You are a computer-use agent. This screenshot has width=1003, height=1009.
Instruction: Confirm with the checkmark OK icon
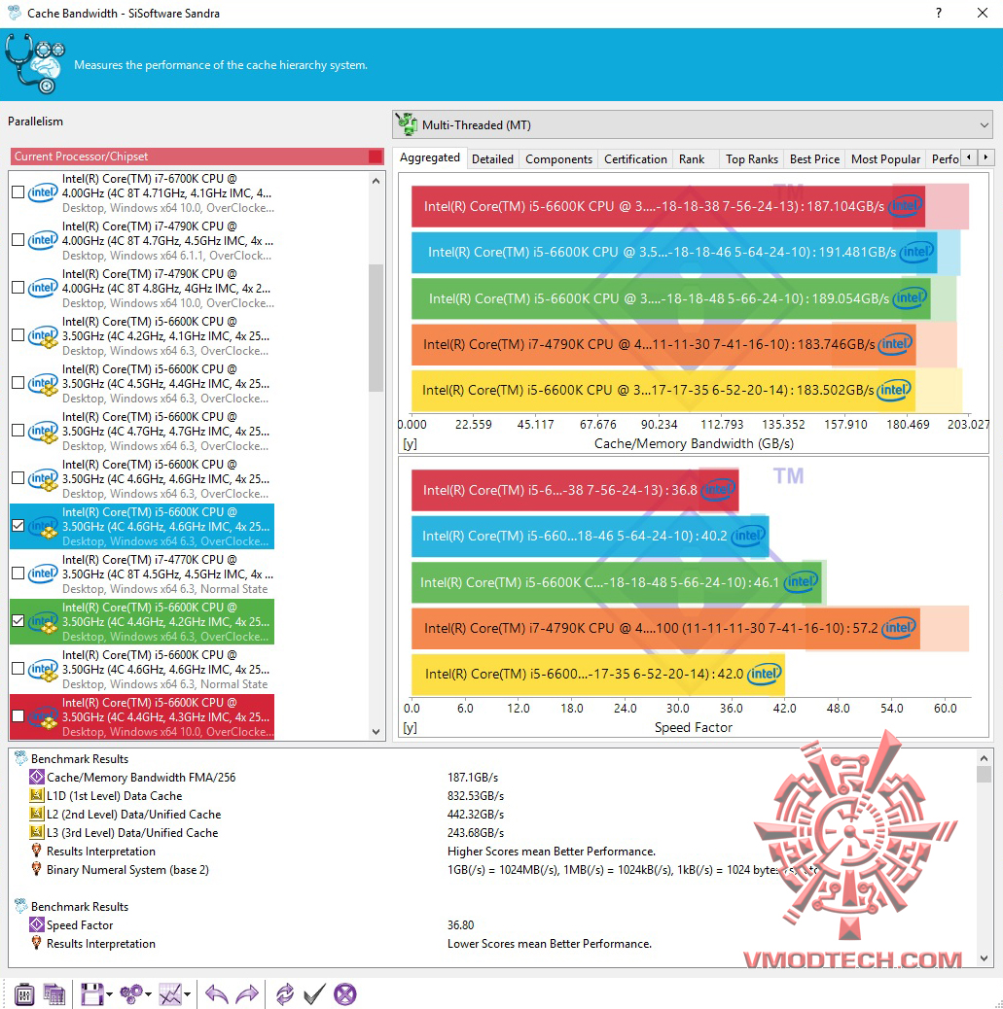[314, 994]
